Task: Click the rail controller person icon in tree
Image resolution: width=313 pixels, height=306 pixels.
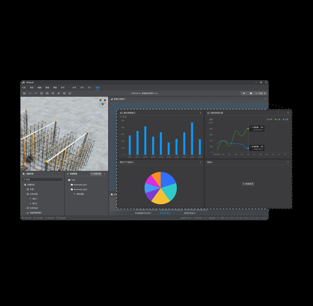Action: (x=28, y=212)
